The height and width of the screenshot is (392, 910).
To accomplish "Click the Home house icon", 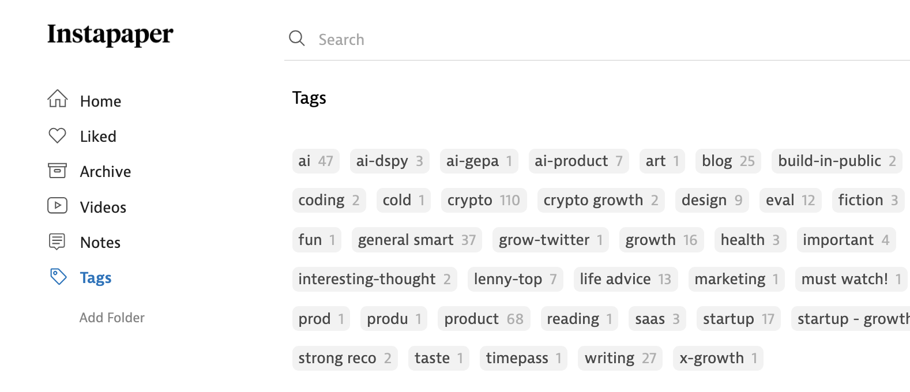I will 58,99.
